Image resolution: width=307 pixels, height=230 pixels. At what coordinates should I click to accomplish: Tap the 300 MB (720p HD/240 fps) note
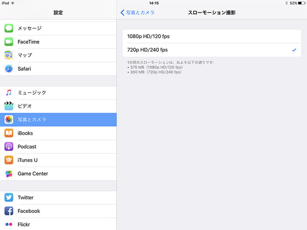[154, 72]
